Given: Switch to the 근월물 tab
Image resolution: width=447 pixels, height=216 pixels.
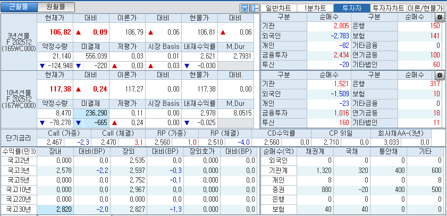Looking at the screenshot, I should click(x=19, y=7).
